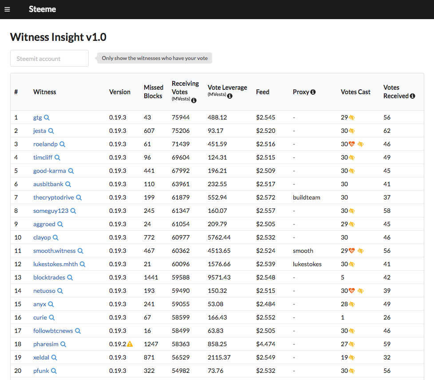Screen dimensions: 434x380
Task: Click the info icon next to Proxy
Action: (x=313, y=92)
